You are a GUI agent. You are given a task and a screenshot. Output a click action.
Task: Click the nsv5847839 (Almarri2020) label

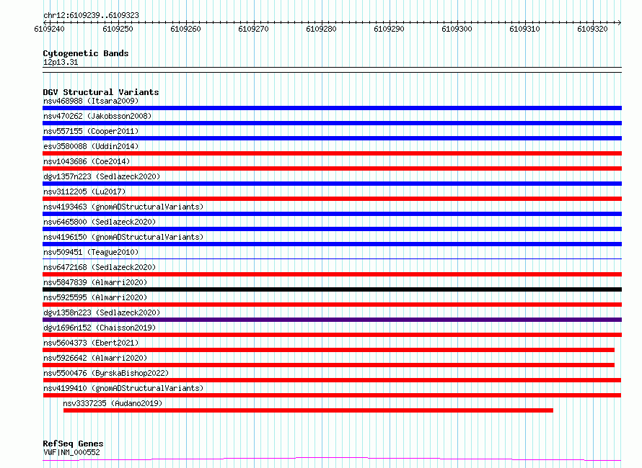tap(95, 282)
